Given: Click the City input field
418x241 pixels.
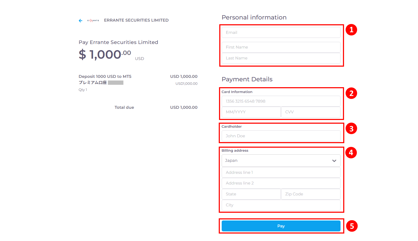Looking at the screenshot, I should (281, 205).
